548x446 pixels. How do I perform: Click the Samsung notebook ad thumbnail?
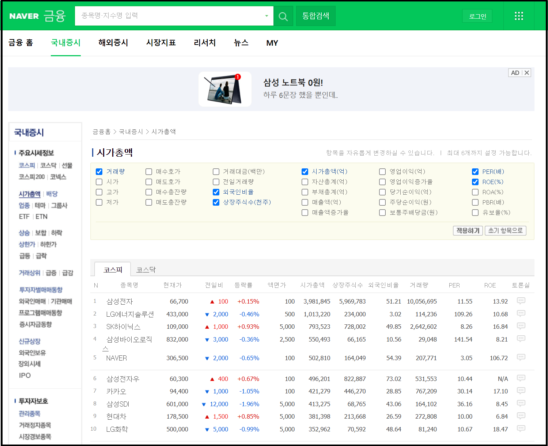[x=225, y=89]
